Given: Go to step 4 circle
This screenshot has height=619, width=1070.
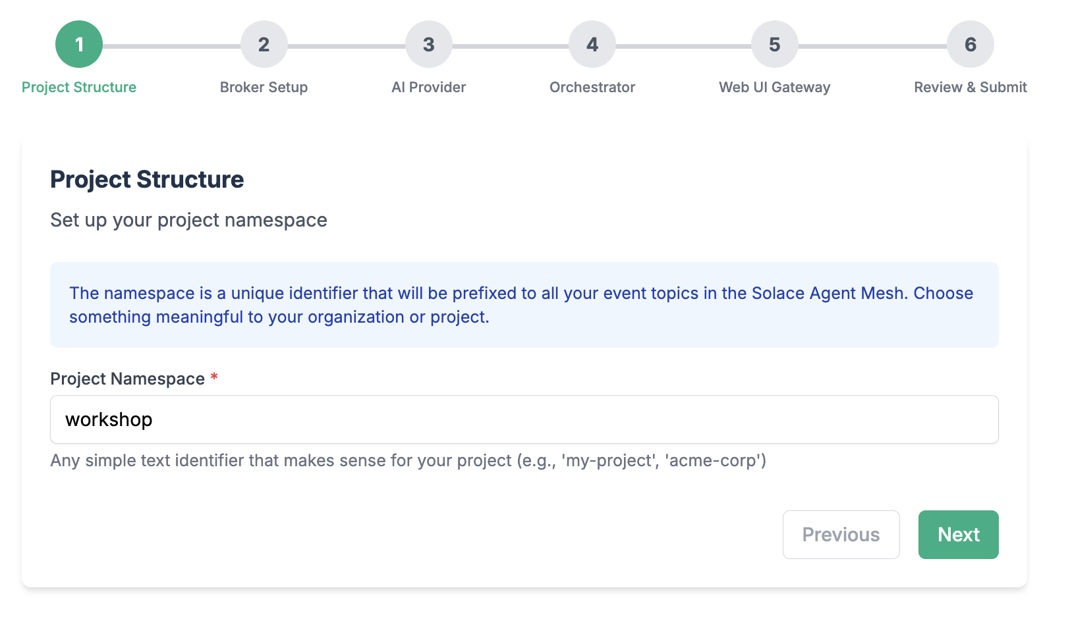Looking at the screenshot, I should pyautogui.click(x=592, y=44).
